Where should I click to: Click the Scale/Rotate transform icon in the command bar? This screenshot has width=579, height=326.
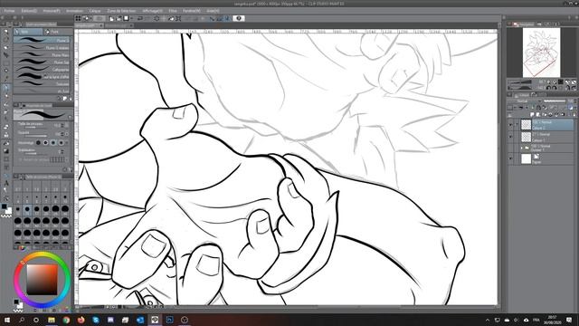[178, 18]
